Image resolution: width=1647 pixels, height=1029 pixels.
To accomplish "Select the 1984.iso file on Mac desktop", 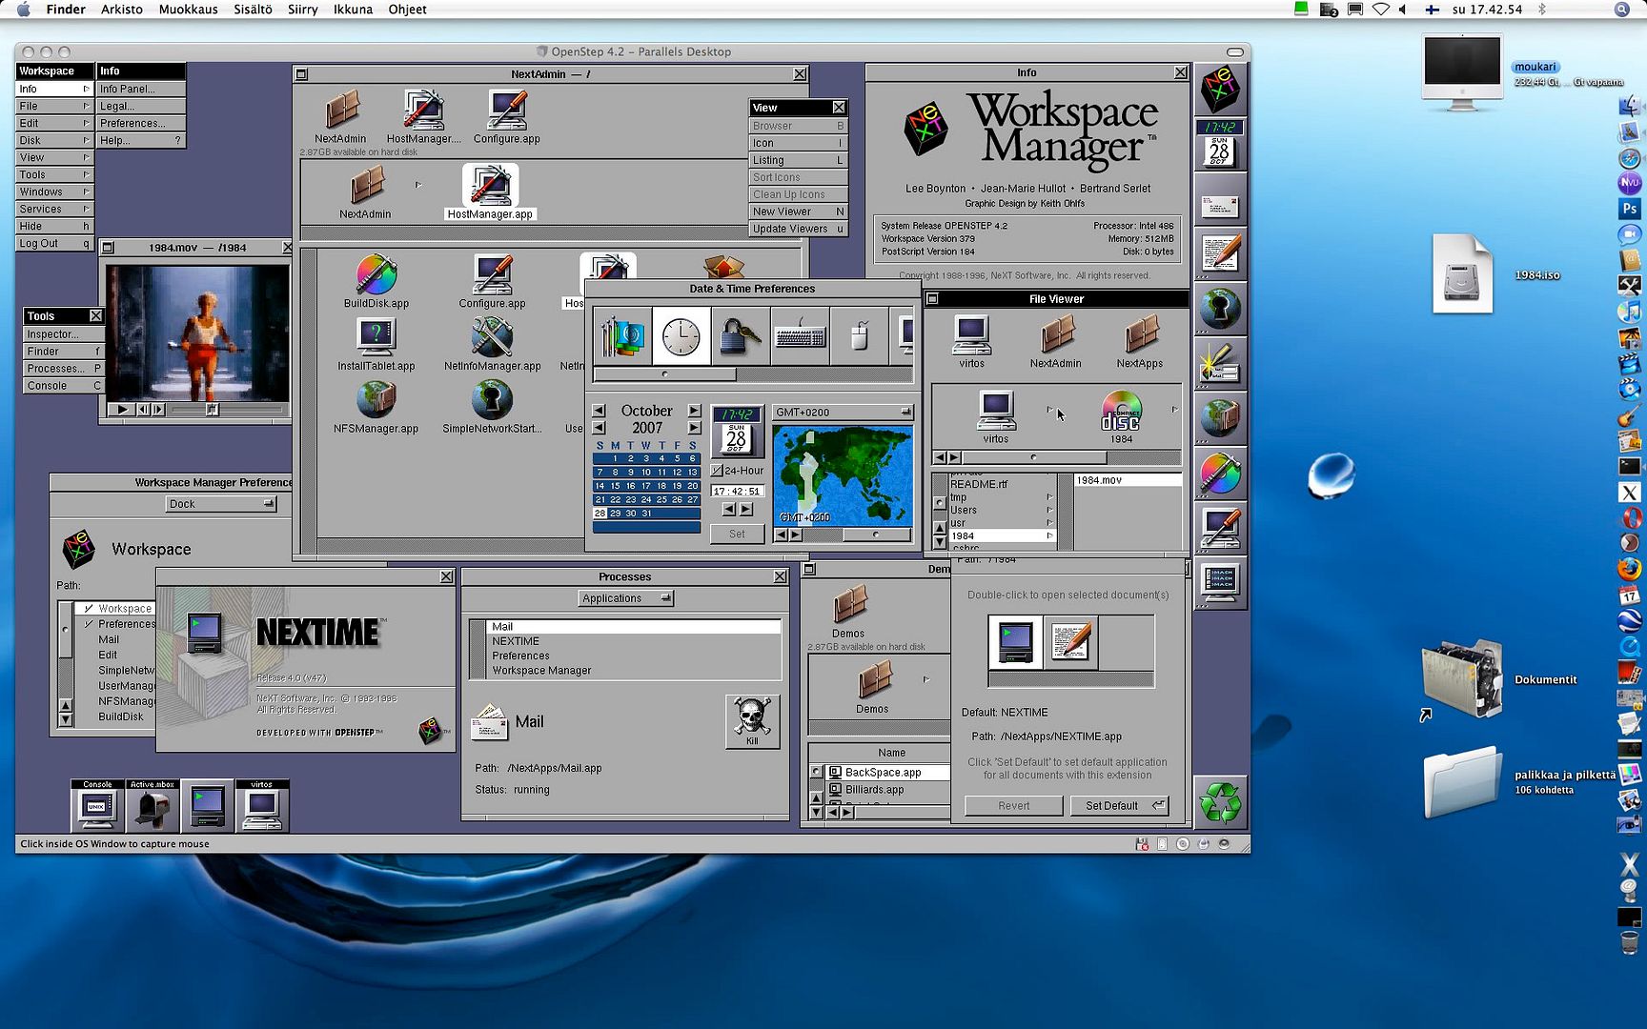I will (1462, 274).
